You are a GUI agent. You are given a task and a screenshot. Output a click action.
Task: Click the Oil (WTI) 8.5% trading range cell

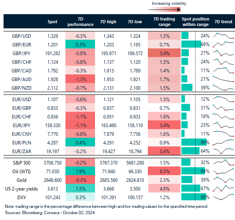(x=164, y=171)
